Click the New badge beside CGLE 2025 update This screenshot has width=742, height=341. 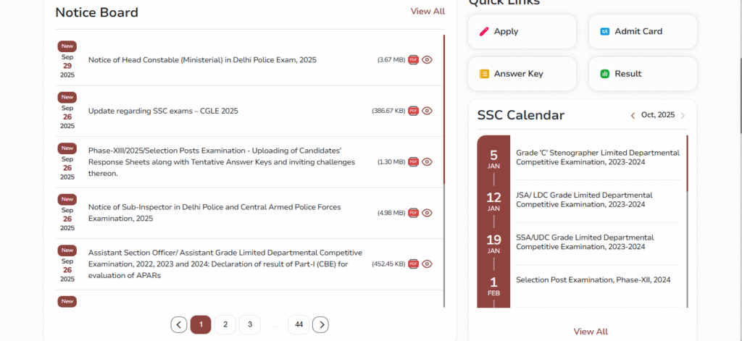tap(67, 97)
